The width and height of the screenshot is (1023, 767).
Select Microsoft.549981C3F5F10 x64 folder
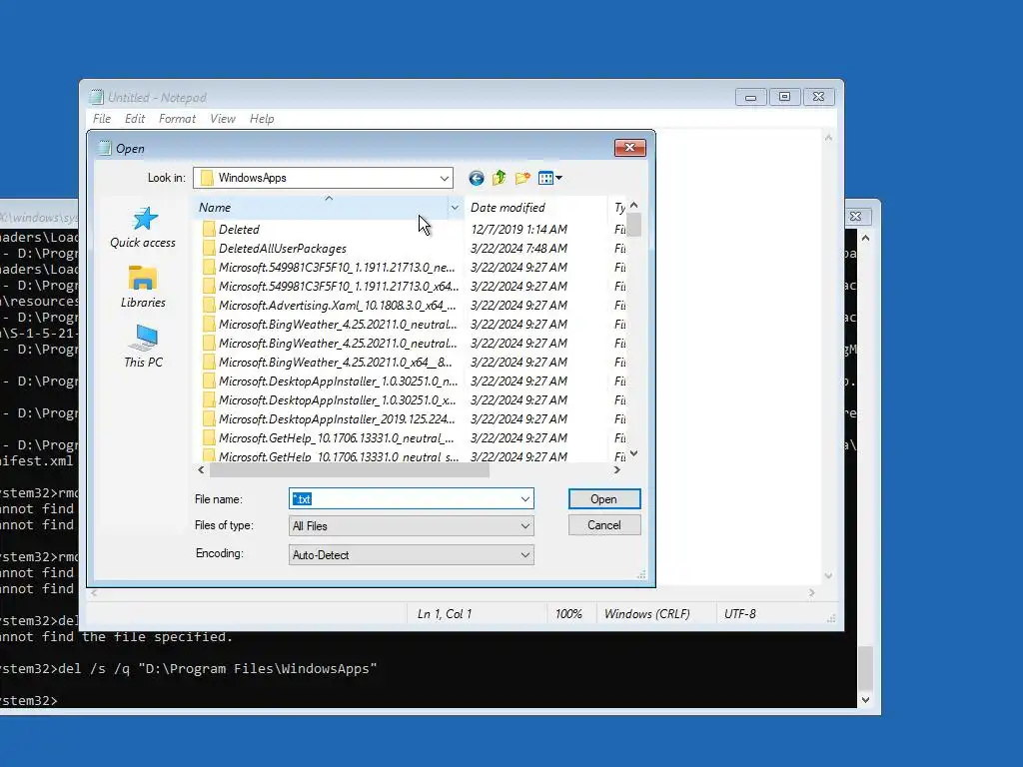coord(339,286)
